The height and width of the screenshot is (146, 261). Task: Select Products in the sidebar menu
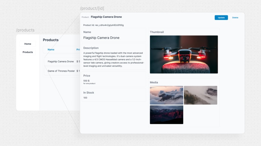[28, 52]
